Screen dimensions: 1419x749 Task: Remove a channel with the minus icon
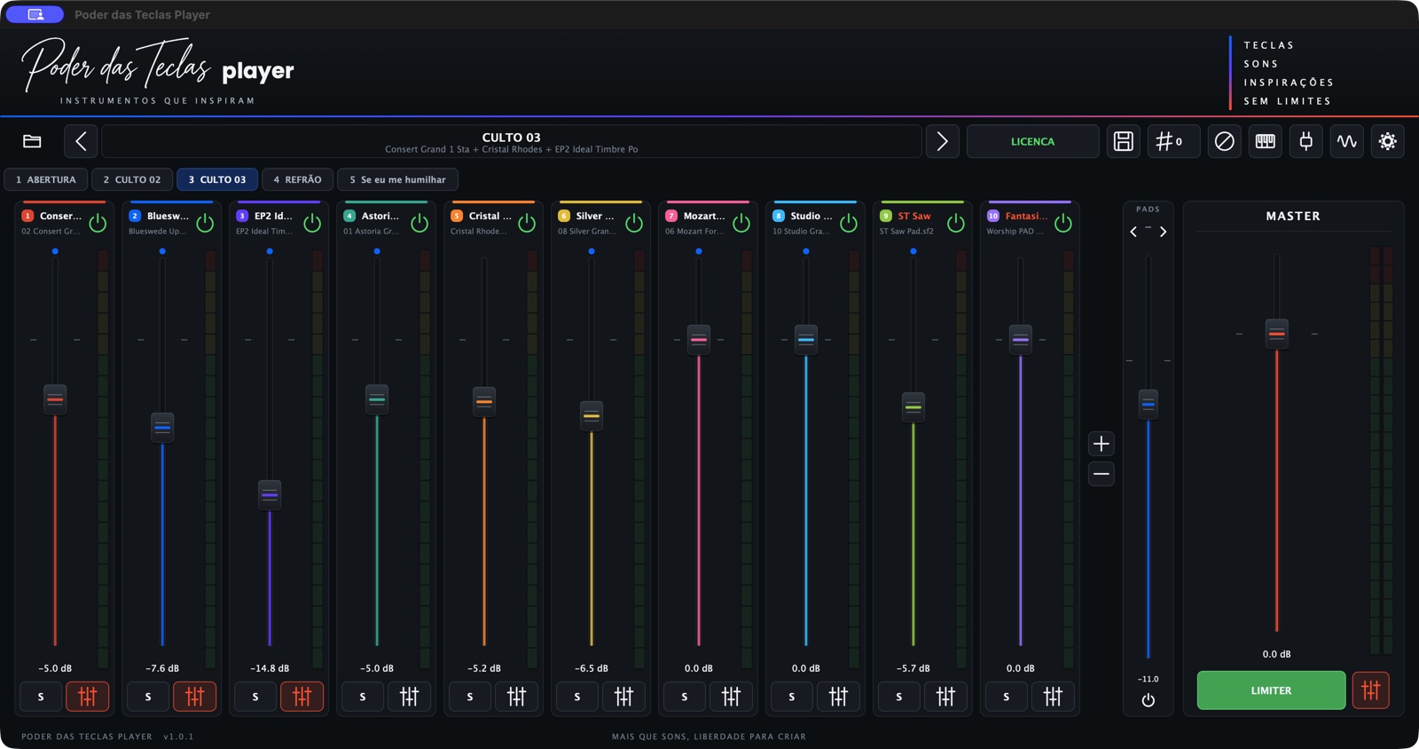pos(1101,474)
